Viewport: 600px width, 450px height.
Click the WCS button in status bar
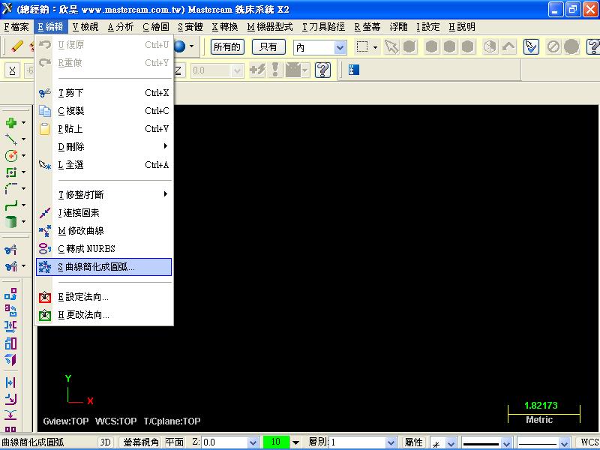pyautogui.click(x=589, y=442)
